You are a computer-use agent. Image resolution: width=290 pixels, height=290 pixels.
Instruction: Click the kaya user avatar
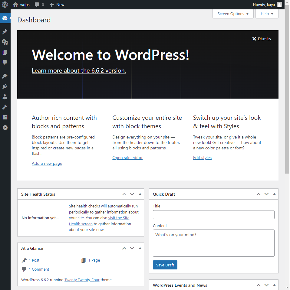point(279,5)
